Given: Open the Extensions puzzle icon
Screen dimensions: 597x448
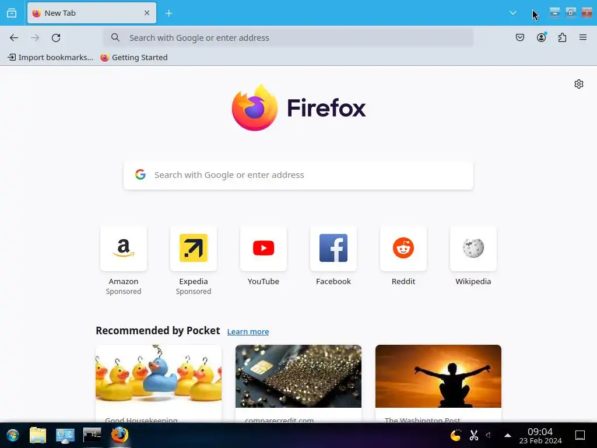Looking at the screenshot, I should point(562,37).
